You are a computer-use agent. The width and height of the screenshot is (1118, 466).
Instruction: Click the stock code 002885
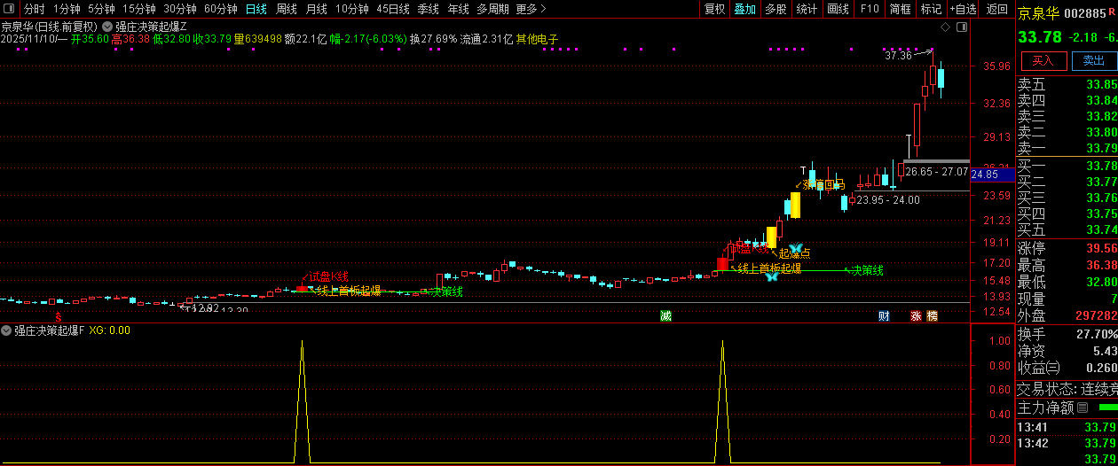(1084, 13)
